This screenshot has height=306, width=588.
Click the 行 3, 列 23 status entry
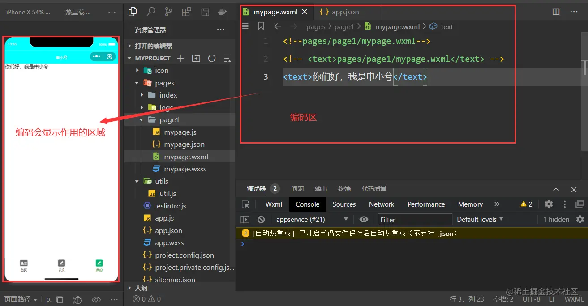467,299
